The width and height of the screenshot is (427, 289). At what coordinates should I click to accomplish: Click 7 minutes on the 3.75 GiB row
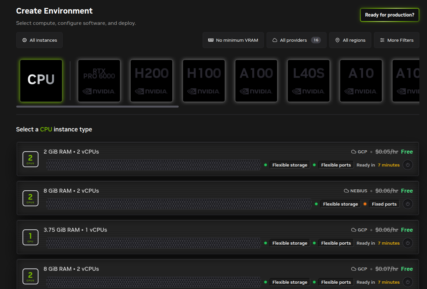(x=389, y=243)
